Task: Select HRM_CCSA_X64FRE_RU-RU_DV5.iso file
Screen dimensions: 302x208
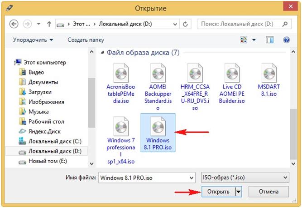Action: pos(195,87)
